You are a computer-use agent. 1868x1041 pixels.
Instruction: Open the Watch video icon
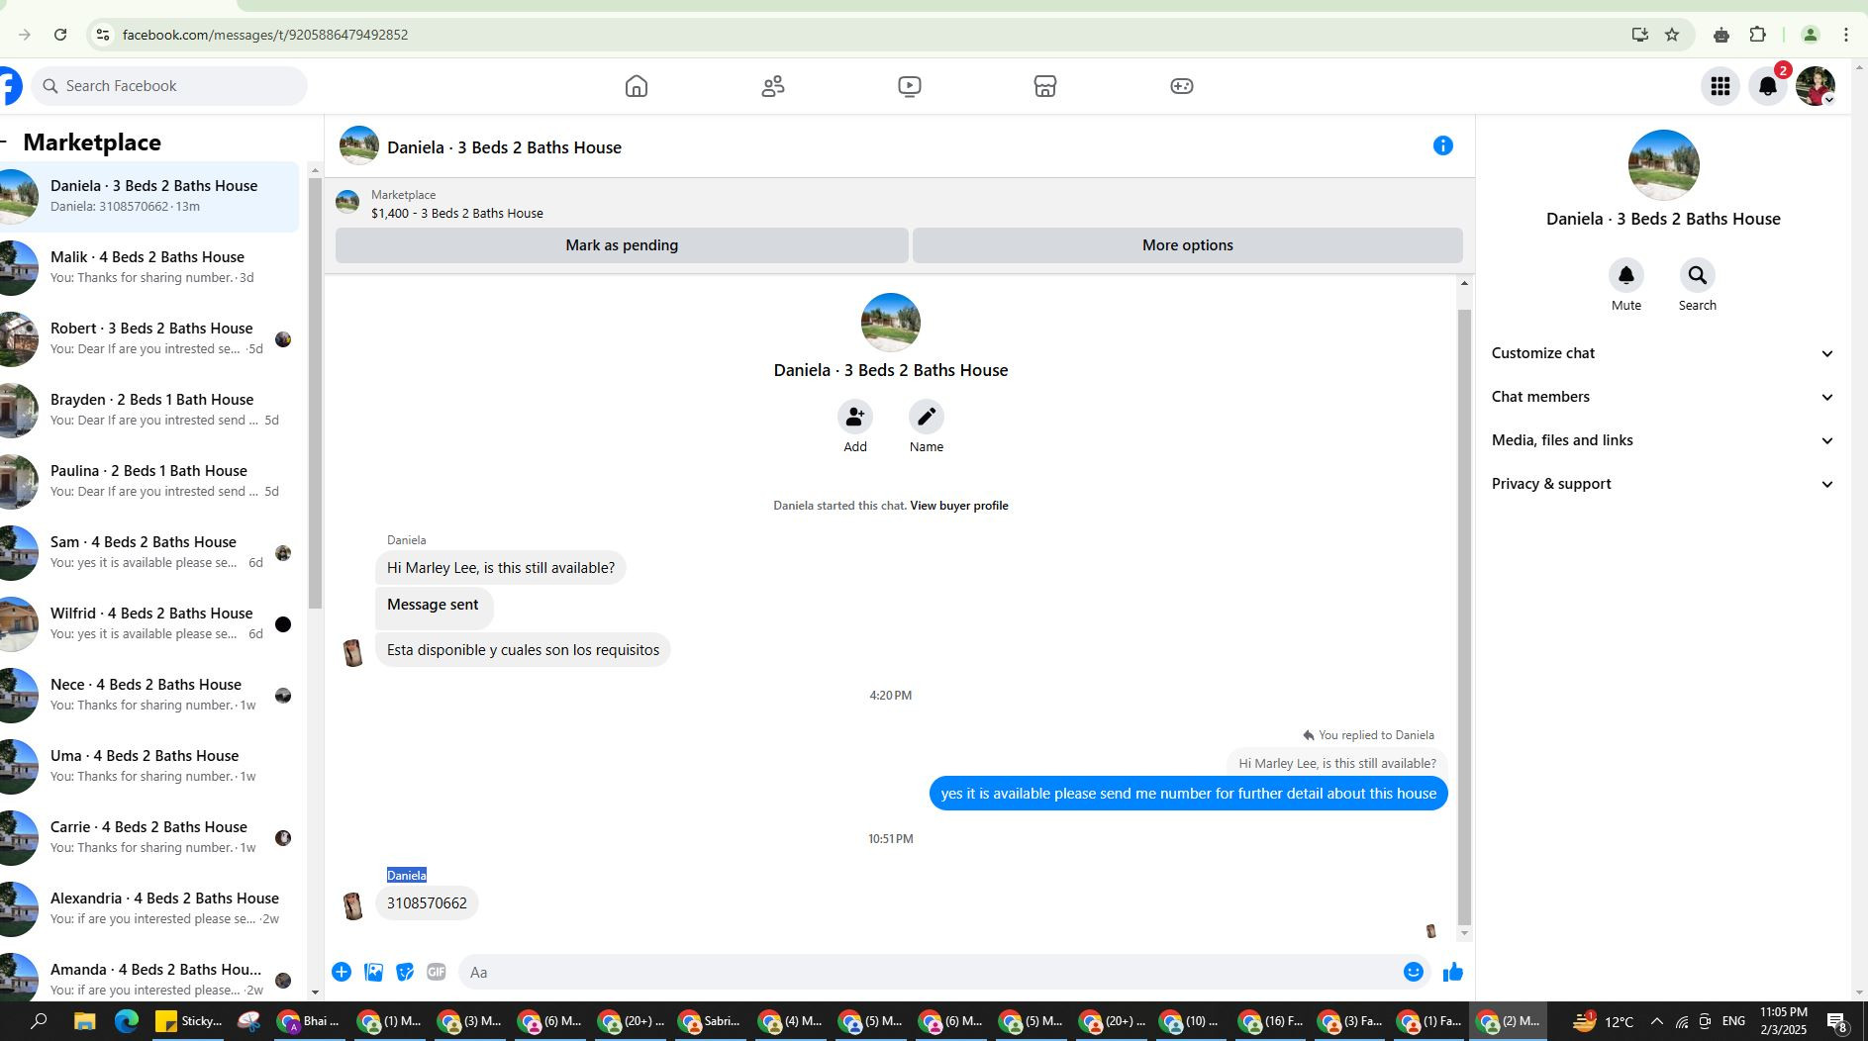pos(910,86)
